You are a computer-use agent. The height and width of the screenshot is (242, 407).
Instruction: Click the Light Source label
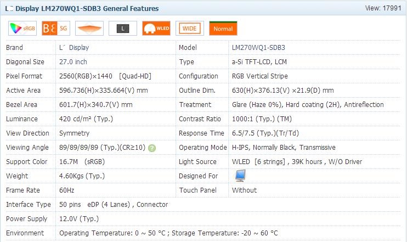197,162
